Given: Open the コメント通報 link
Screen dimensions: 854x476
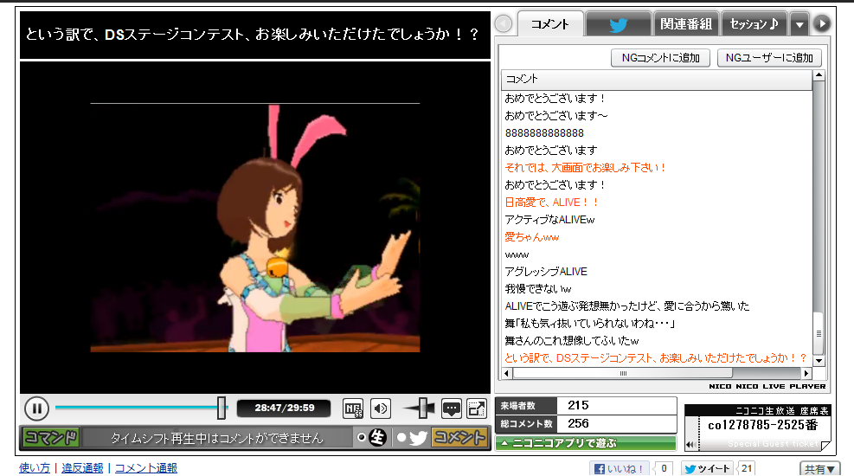Looking at the screenshot, I should coord(146,468).
